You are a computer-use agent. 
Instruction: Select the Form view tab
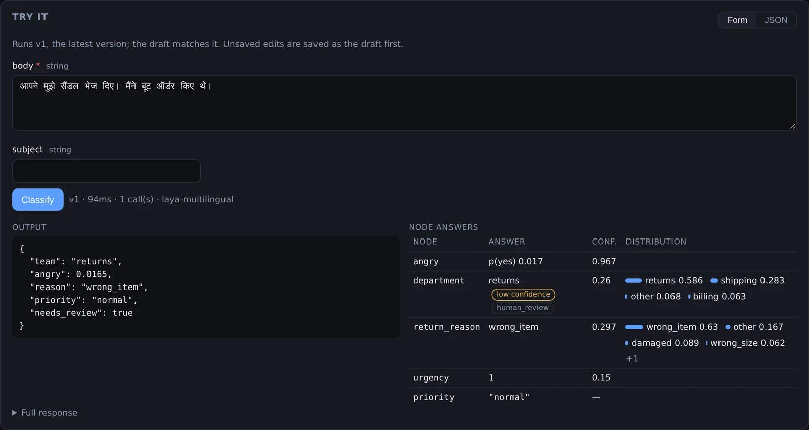coord(737,20)
